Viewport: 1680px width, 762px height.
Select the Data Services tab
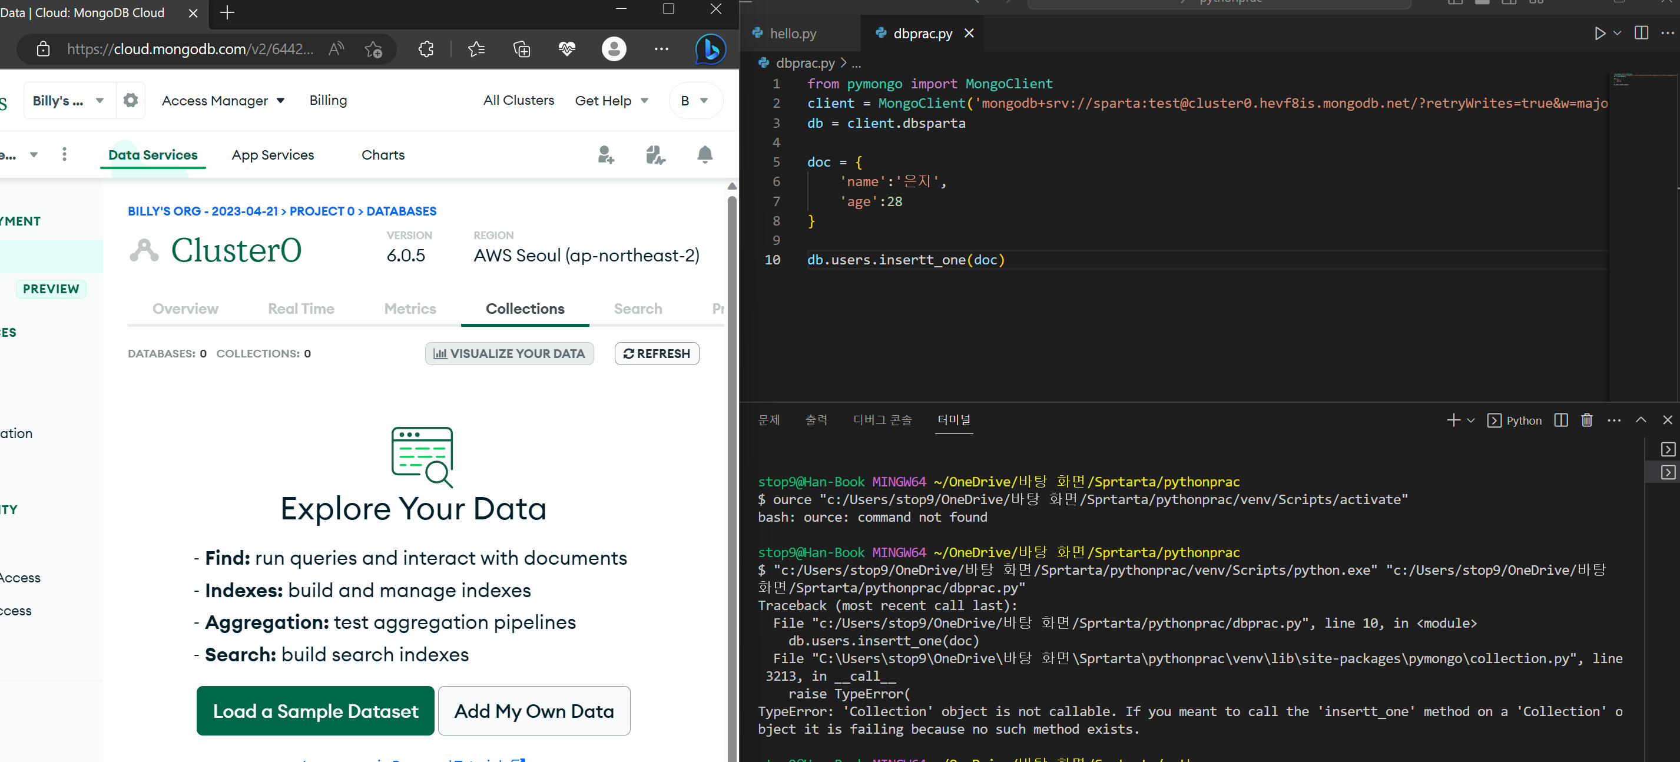pyautogui.click(x=153, y=155)
